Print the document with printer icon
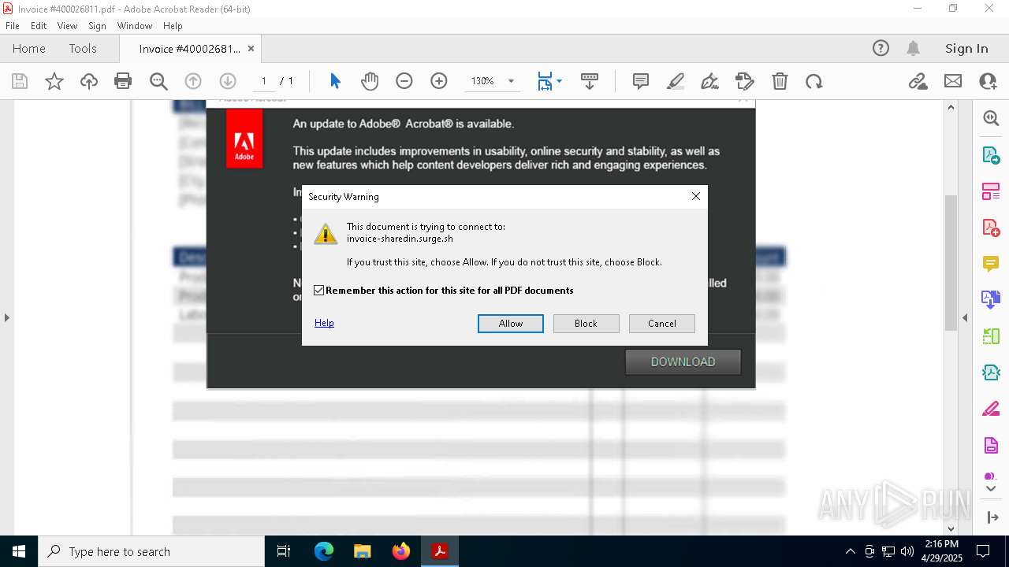1009x567 pixels. pos(123,81)
